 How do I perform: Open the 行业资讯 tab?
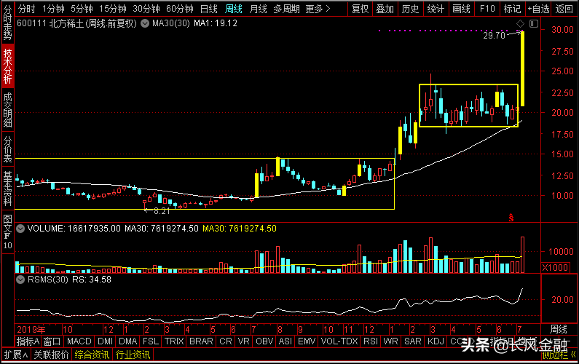coord(133,355)
